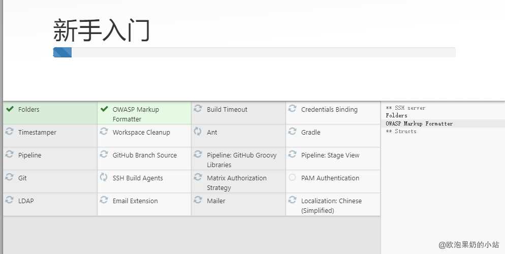Select the Folders plugin label
Image resolution: width=505 pixels, height=254 pixels.
point(28,109)
